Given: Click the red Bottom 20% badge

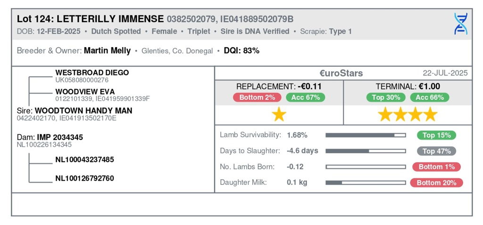Looking at the screenshot, I should (436, 183).
